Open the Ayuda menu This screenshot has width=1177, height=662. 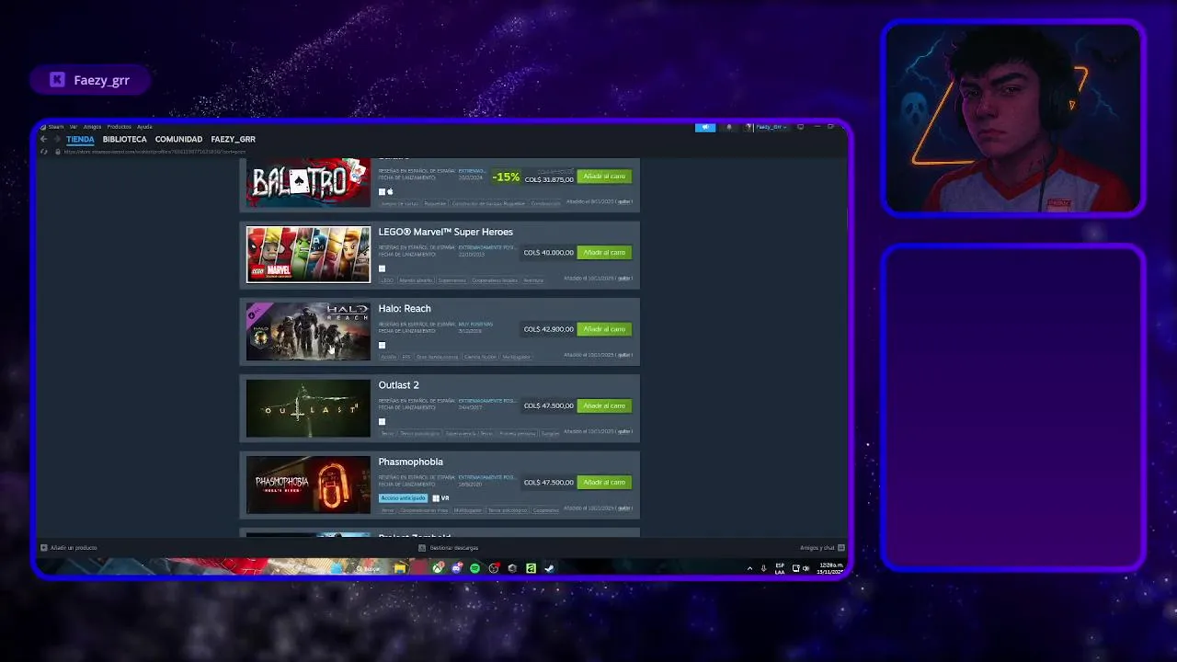pos(144,127)
